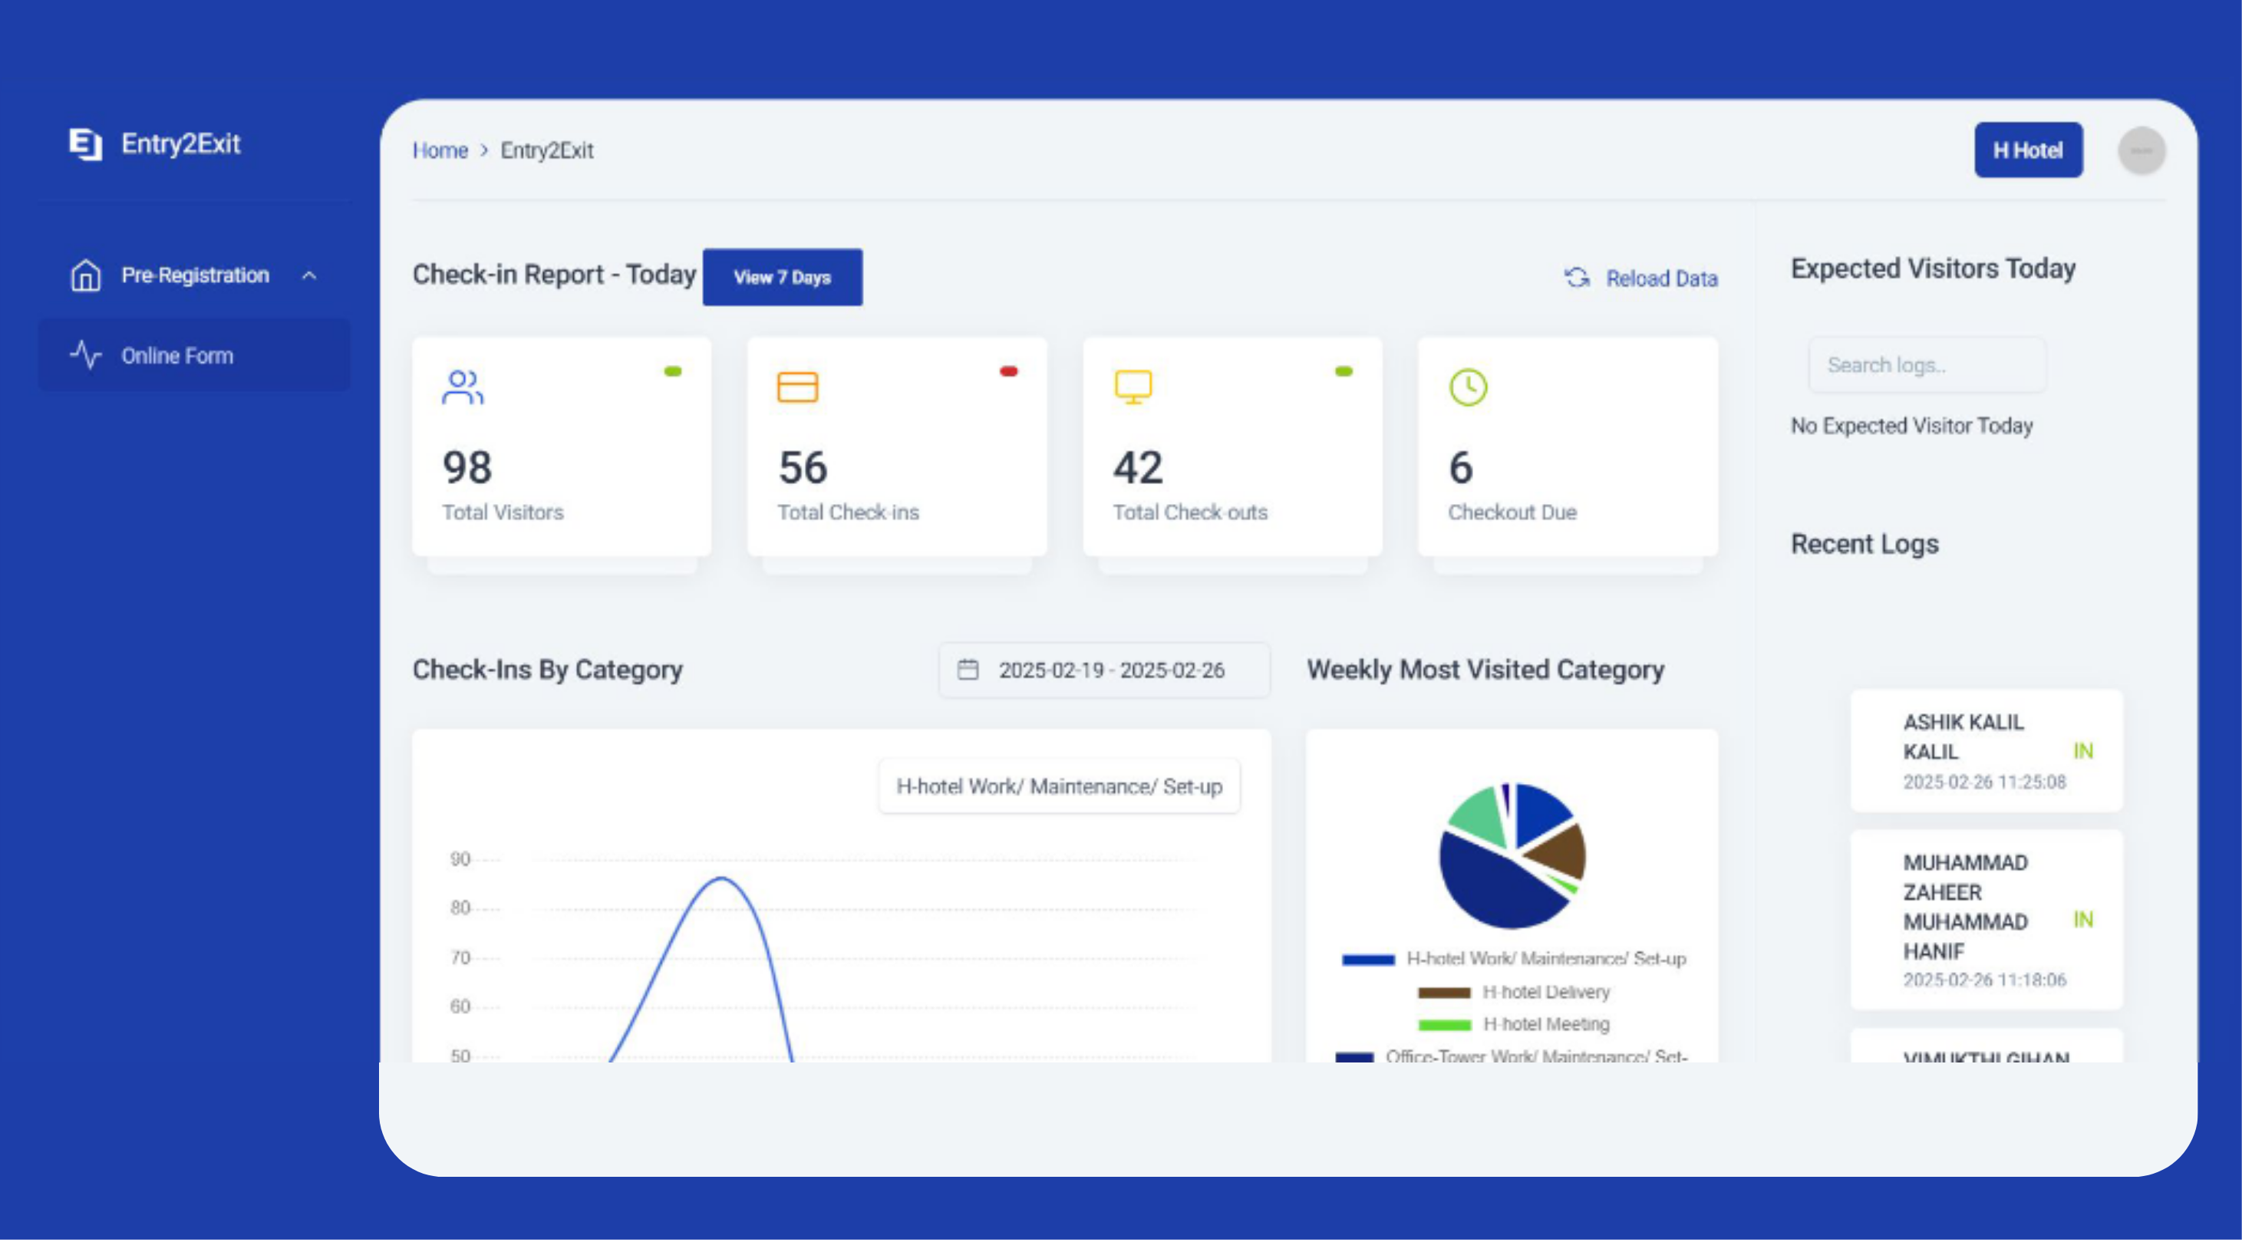Click the Online Form activity icon

tap(85, 355)
